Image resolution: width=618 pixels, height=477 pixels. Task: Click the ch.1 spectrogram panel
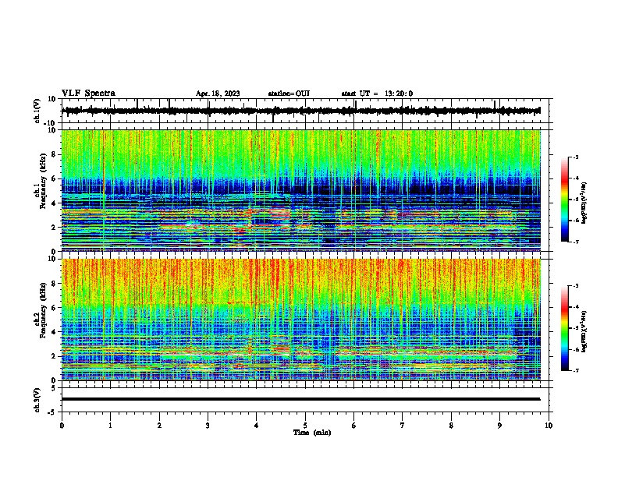[300, 190]
